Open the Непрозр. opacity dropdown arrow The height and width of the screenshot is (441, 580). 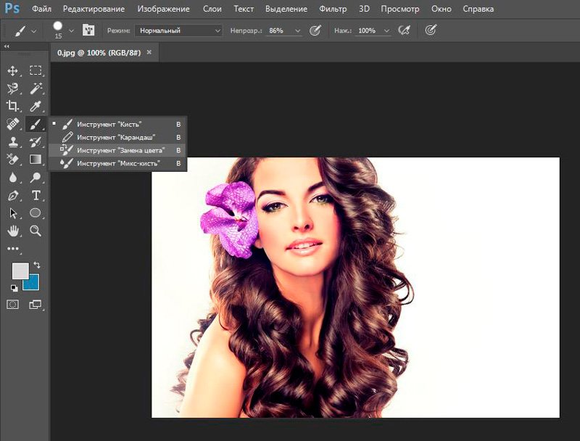(x=297, y=31)
